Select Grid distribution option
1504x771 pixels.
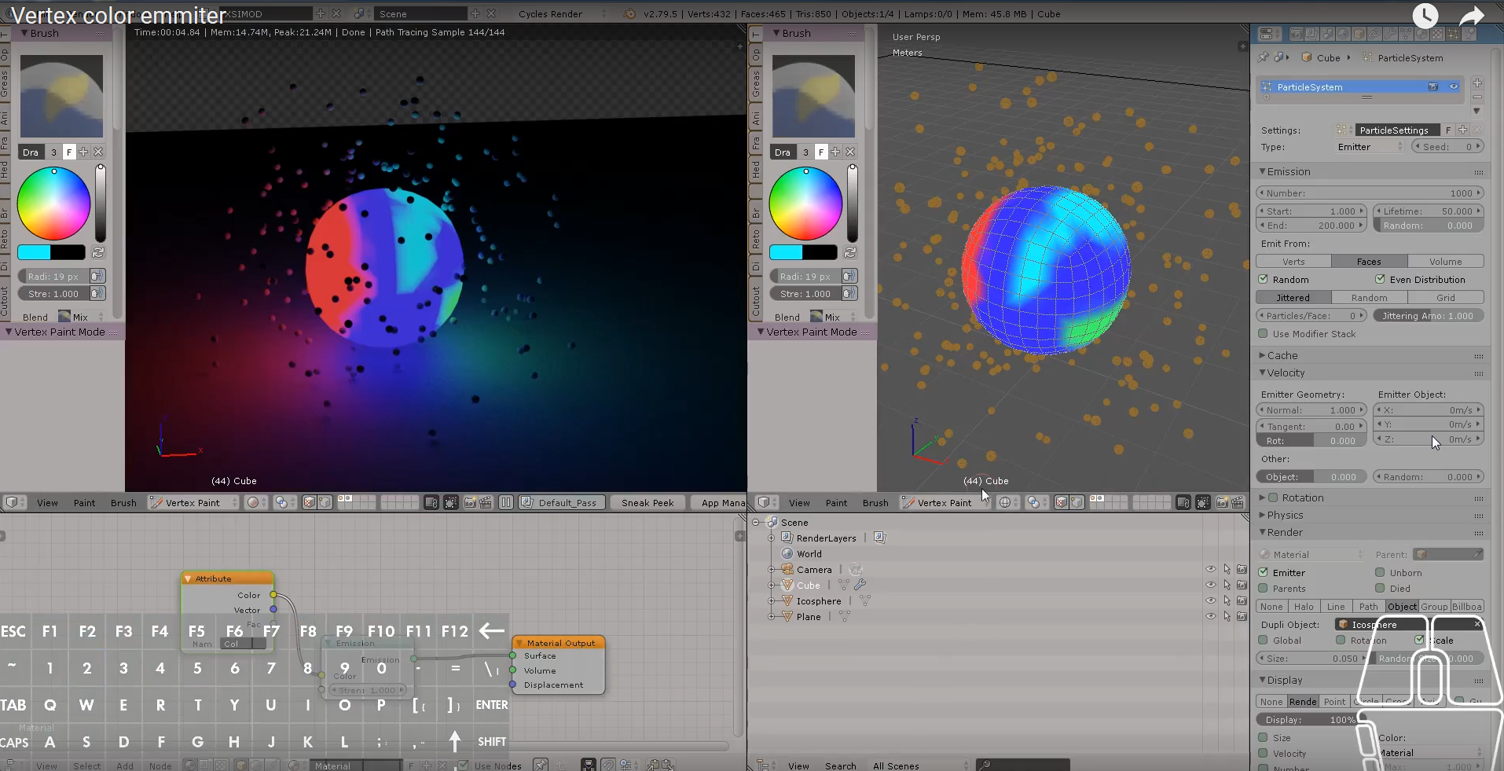tap(1445, 298)
